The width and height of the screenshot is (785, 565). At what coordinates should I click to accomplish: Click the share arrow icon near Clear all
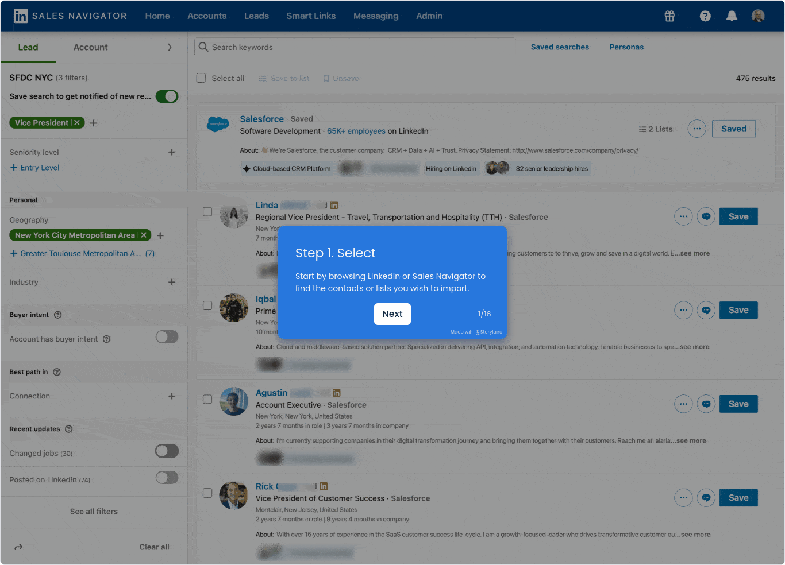pos(18,547)
